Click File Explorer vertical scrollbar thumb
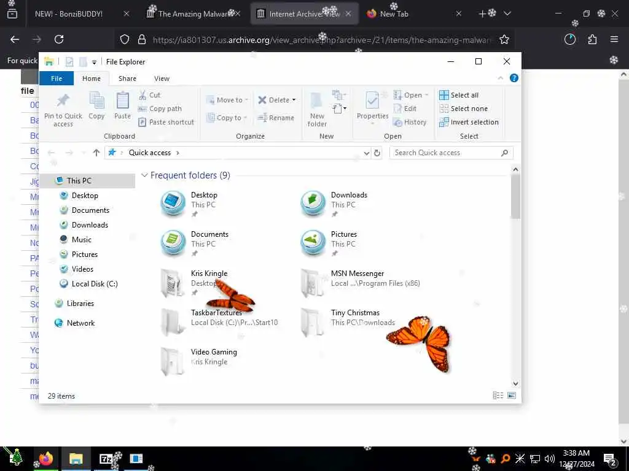 515,197
